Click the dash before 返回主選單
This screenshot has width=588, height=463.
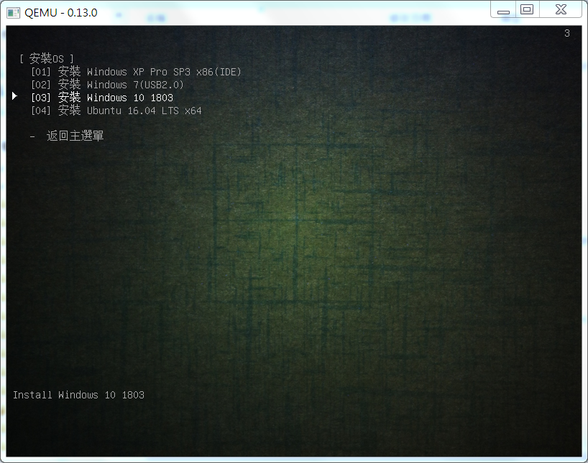click(33, 136)
